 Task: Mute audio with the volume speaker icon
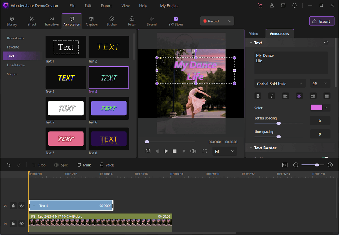point(193,151)
